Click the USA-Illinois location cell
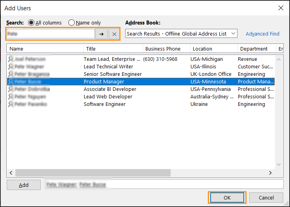Viewport: 290px width, 207px height. pyautogui.click(x=203, y=67)
